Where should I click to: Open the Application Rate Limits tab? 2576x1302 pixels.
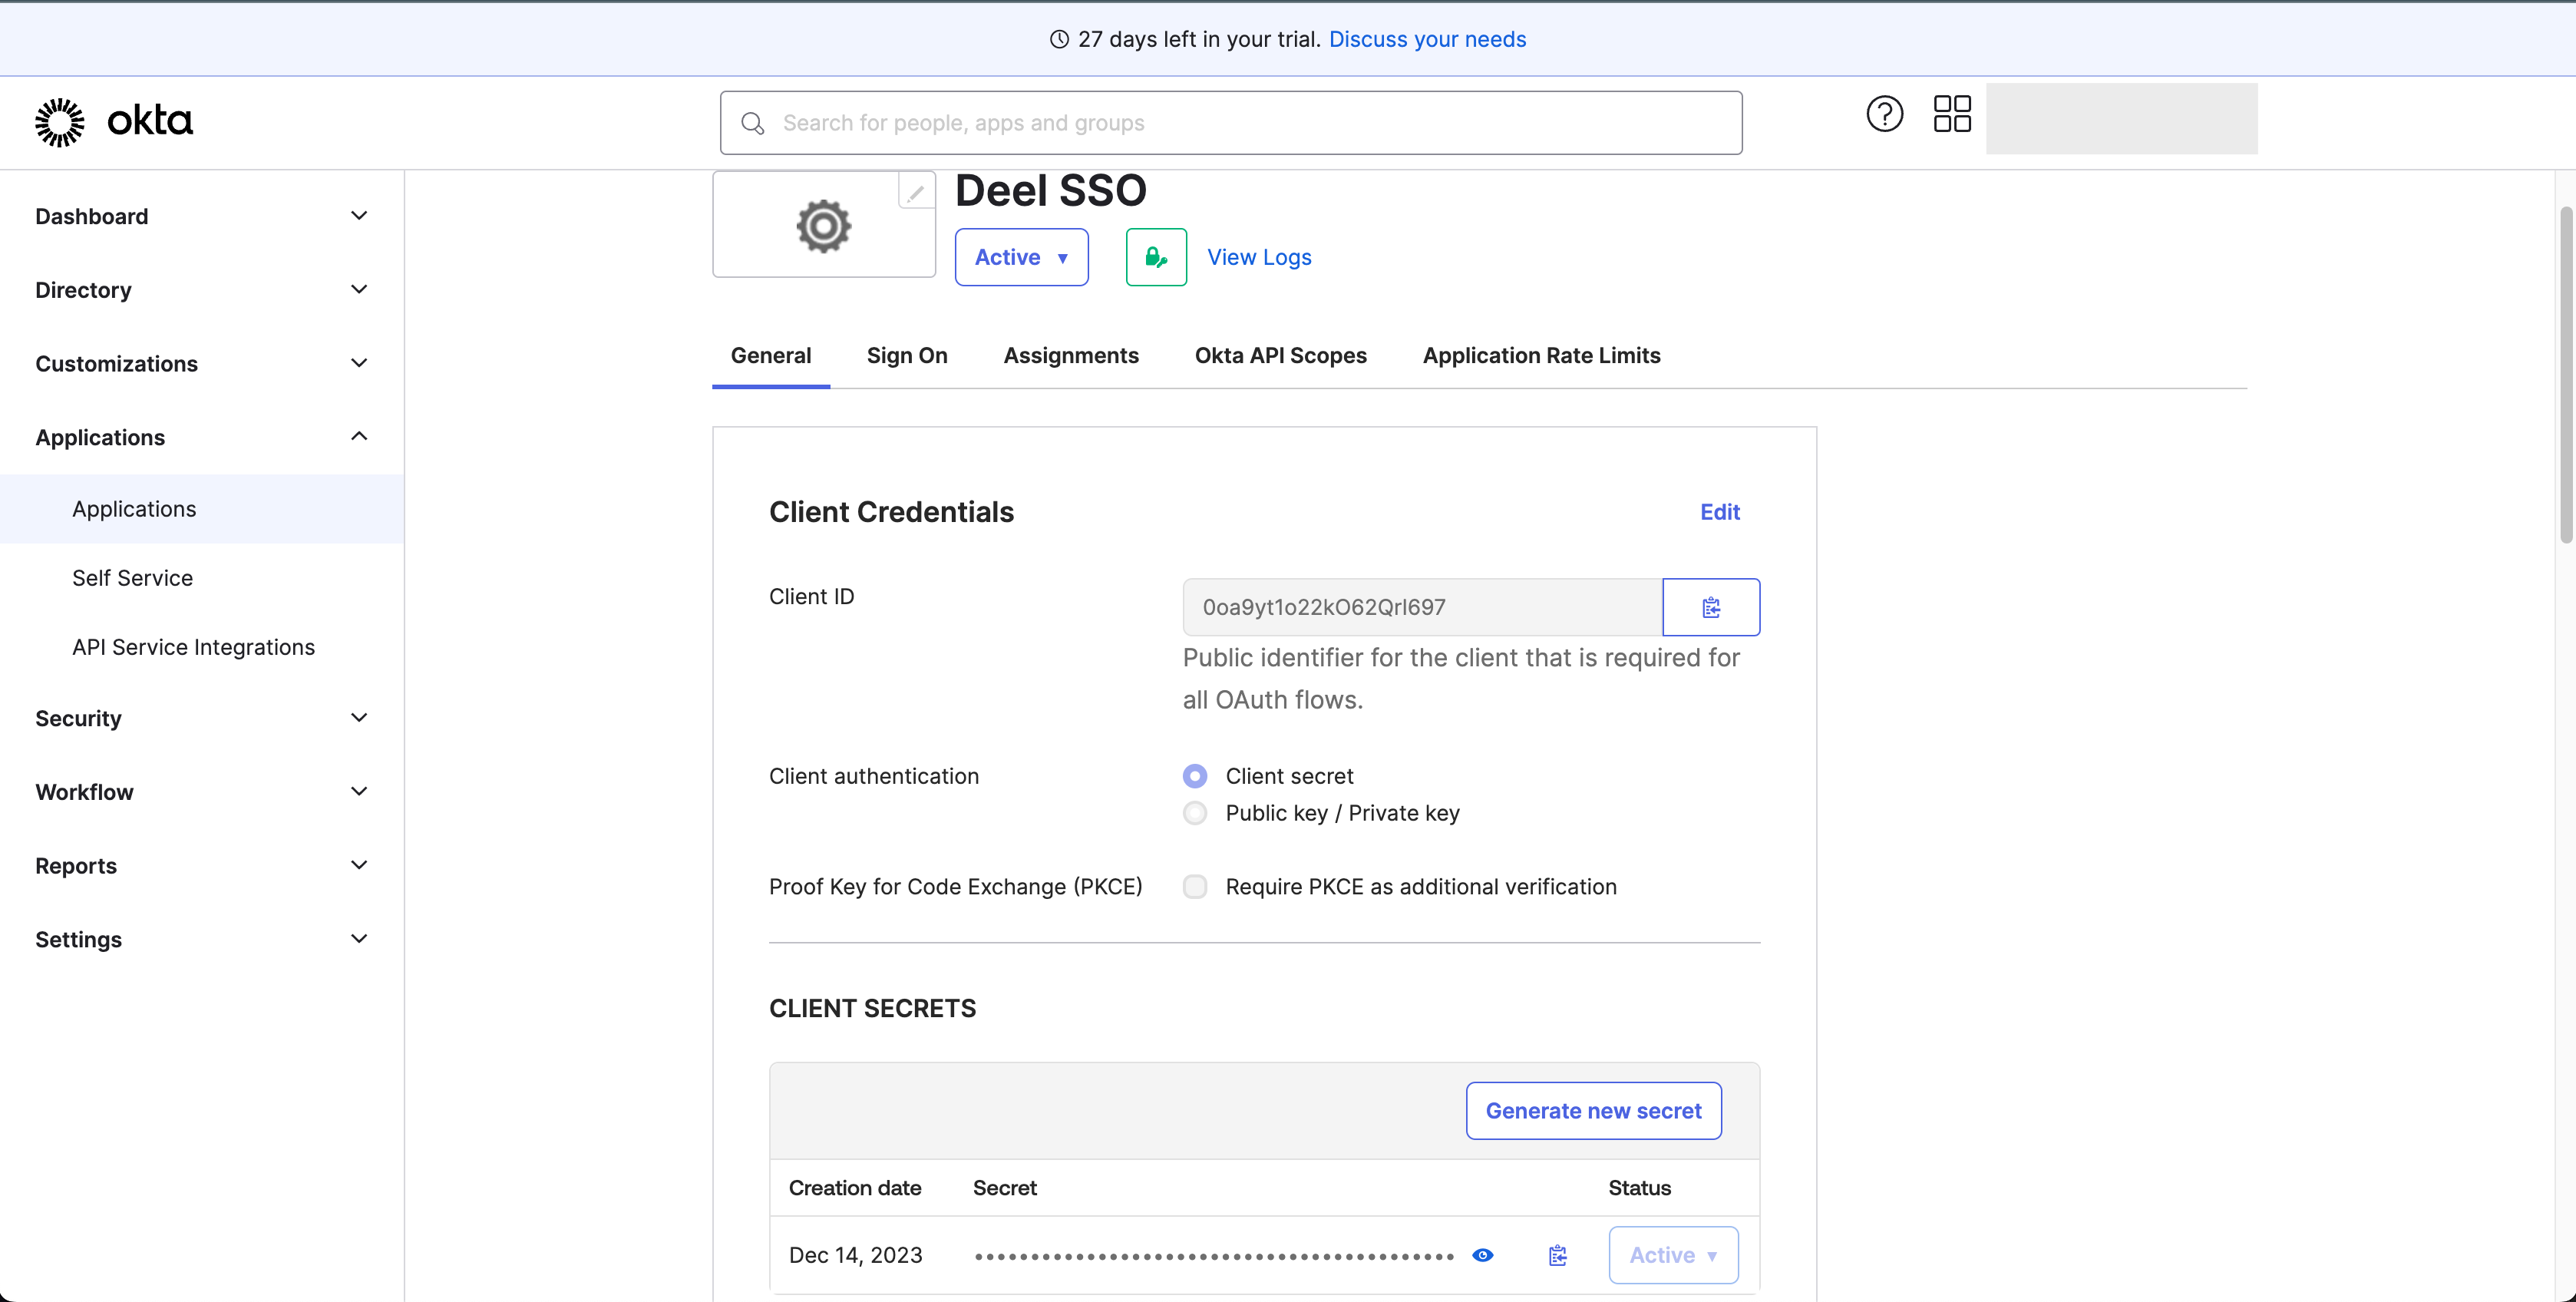coord(1541,356)
